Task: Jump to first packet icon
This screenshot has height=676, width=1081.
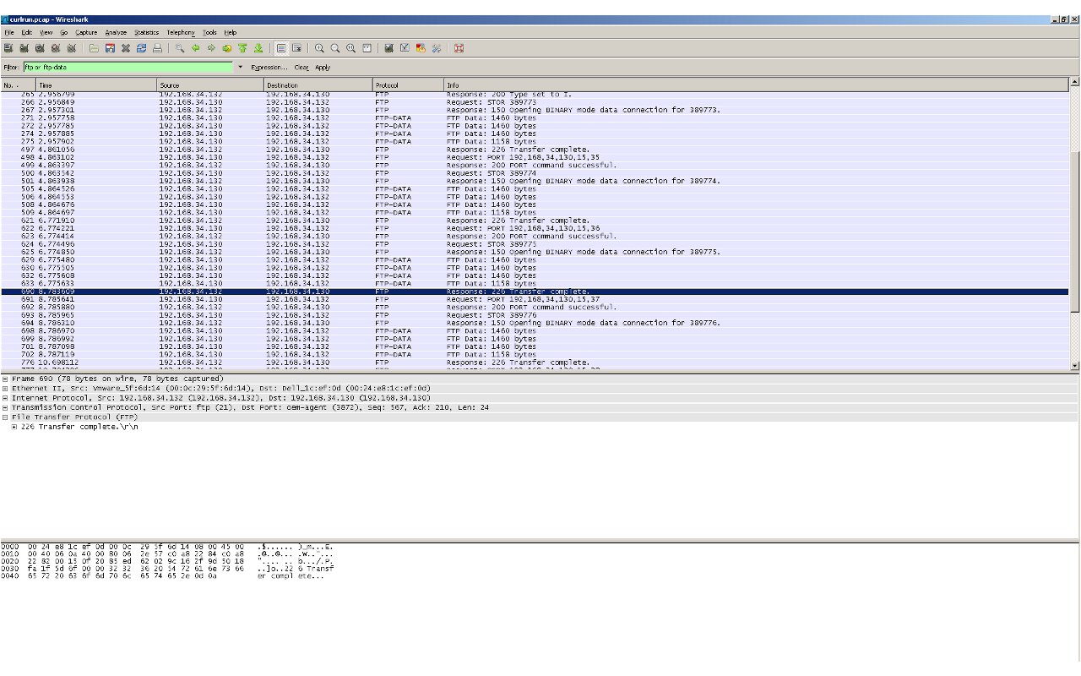Action: coord(242,48)
